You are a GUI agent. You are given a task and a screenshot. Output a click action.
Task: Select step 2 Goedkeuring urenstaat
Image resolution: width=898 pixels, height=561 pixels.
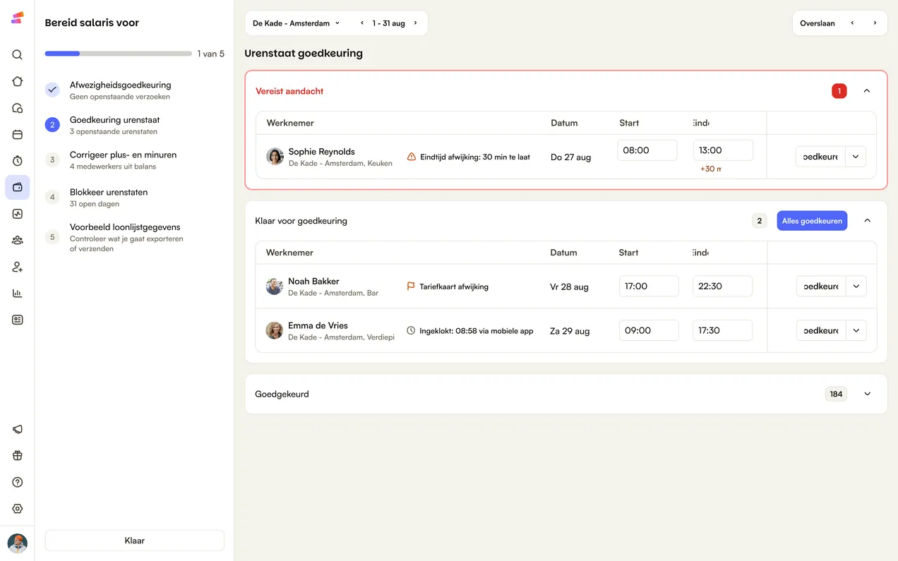click(135, 125)
